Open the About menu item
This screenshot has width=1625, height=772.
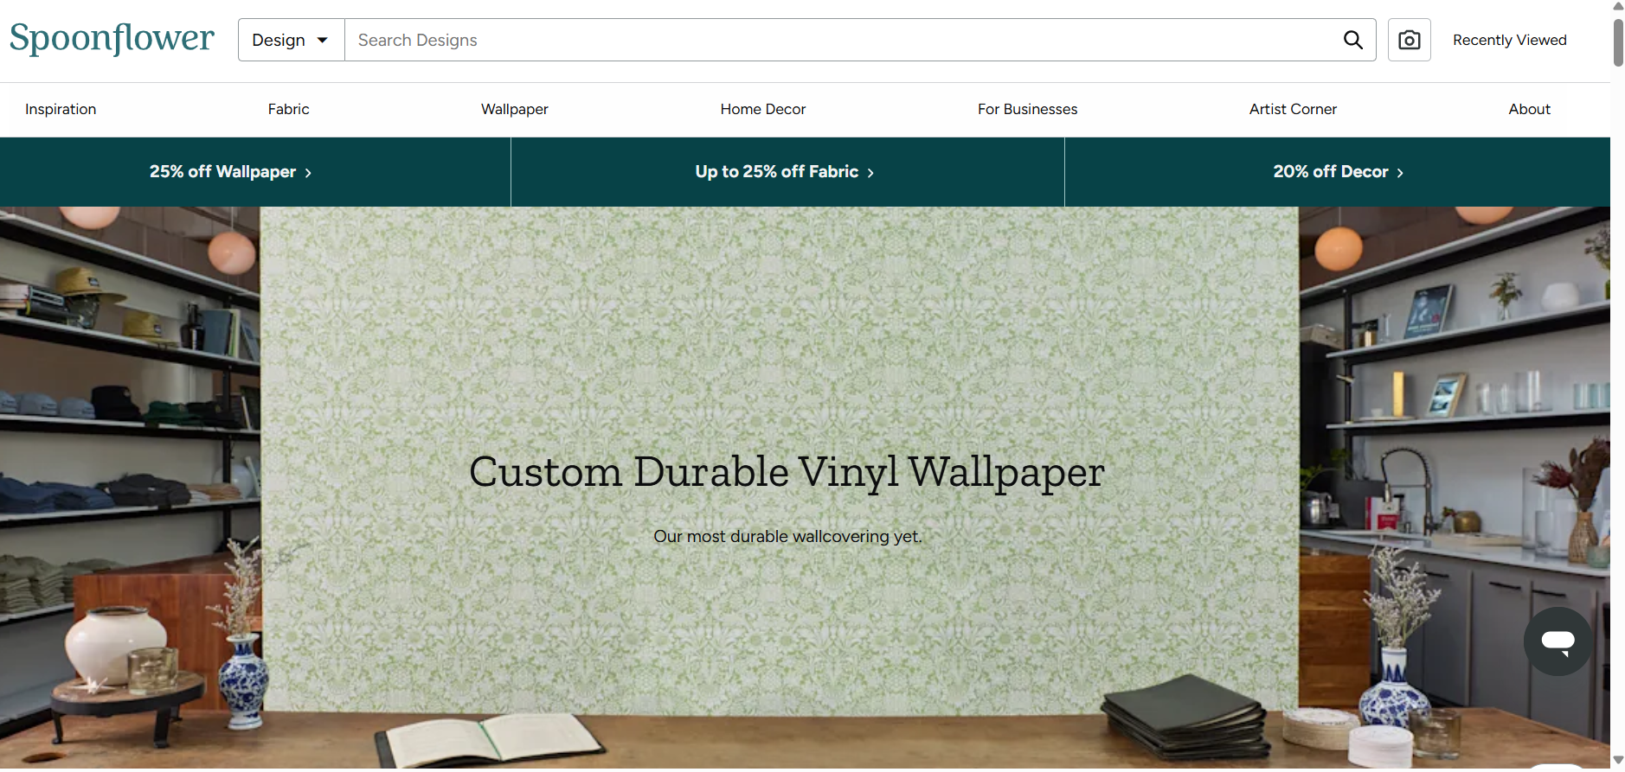coord(1530,109)
